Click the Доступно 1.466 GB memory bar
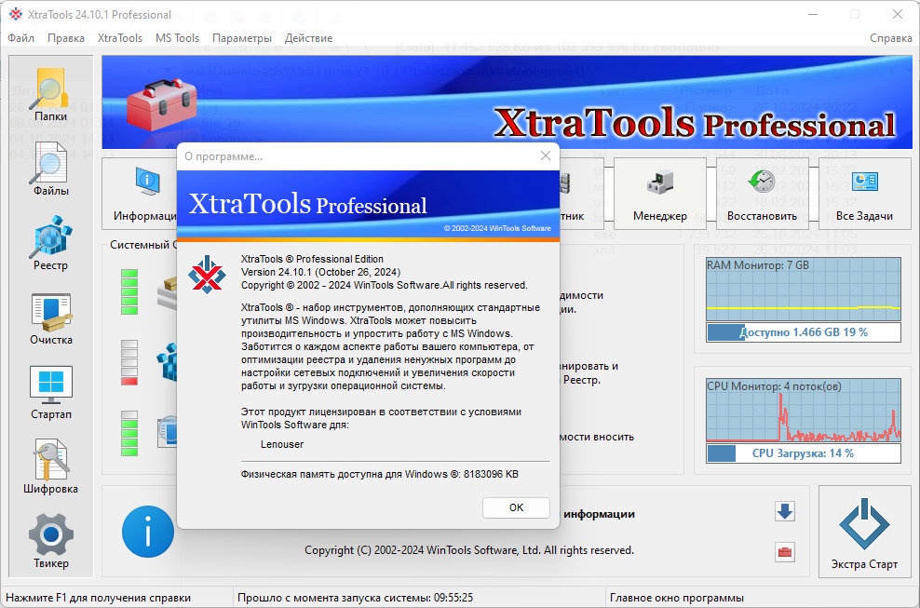Screen dimensions: 920x608 coord(804,332)
